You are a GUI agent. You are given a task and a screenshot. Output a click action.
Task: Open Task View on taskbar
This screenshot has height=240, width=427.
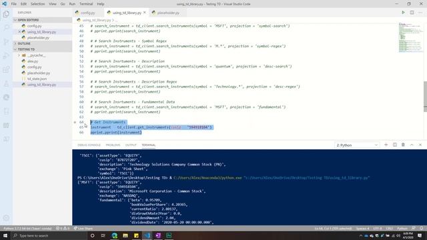(103, 235)
